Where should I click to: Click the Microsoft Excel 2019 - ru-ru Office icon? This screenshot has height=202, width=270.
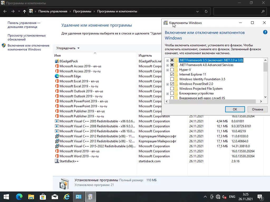(57, 86)
